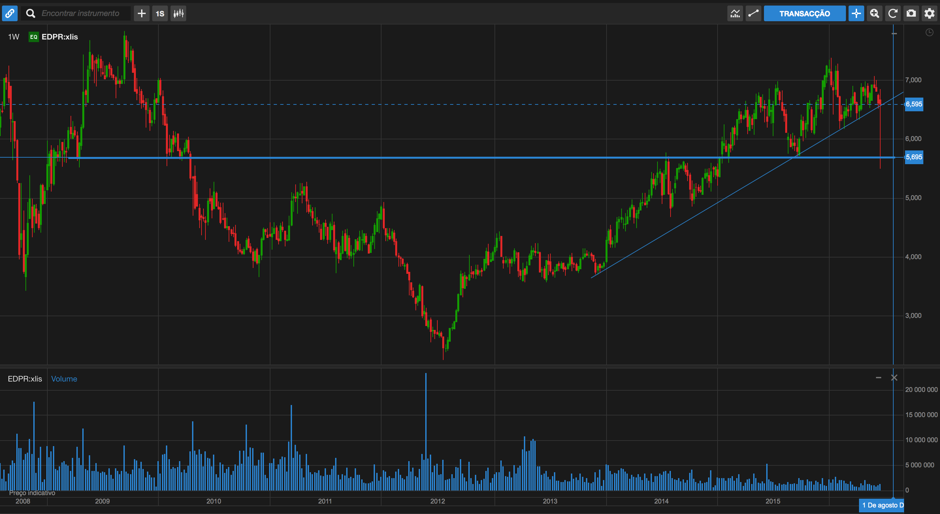Open the indicators and studies icon
Image resolution: width=940 pixels, height=514 pixels.
(735, 13)
